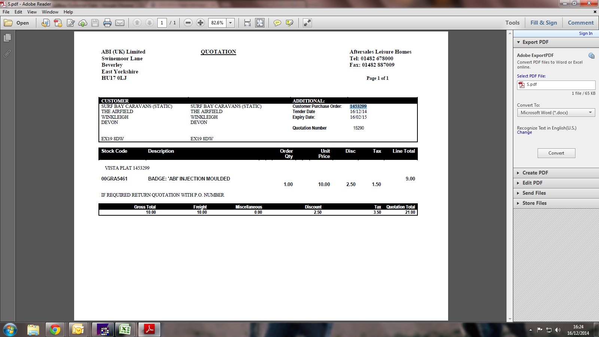The width and height of the screenshot is (599, 337).
Task: Click the volume speaker tray icon
Action: (x=558, y=330)
